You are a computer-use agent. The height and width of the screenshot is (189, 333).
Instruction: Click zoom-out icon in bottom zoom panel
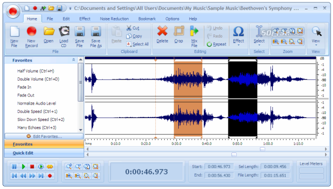[x=78, y=166]
